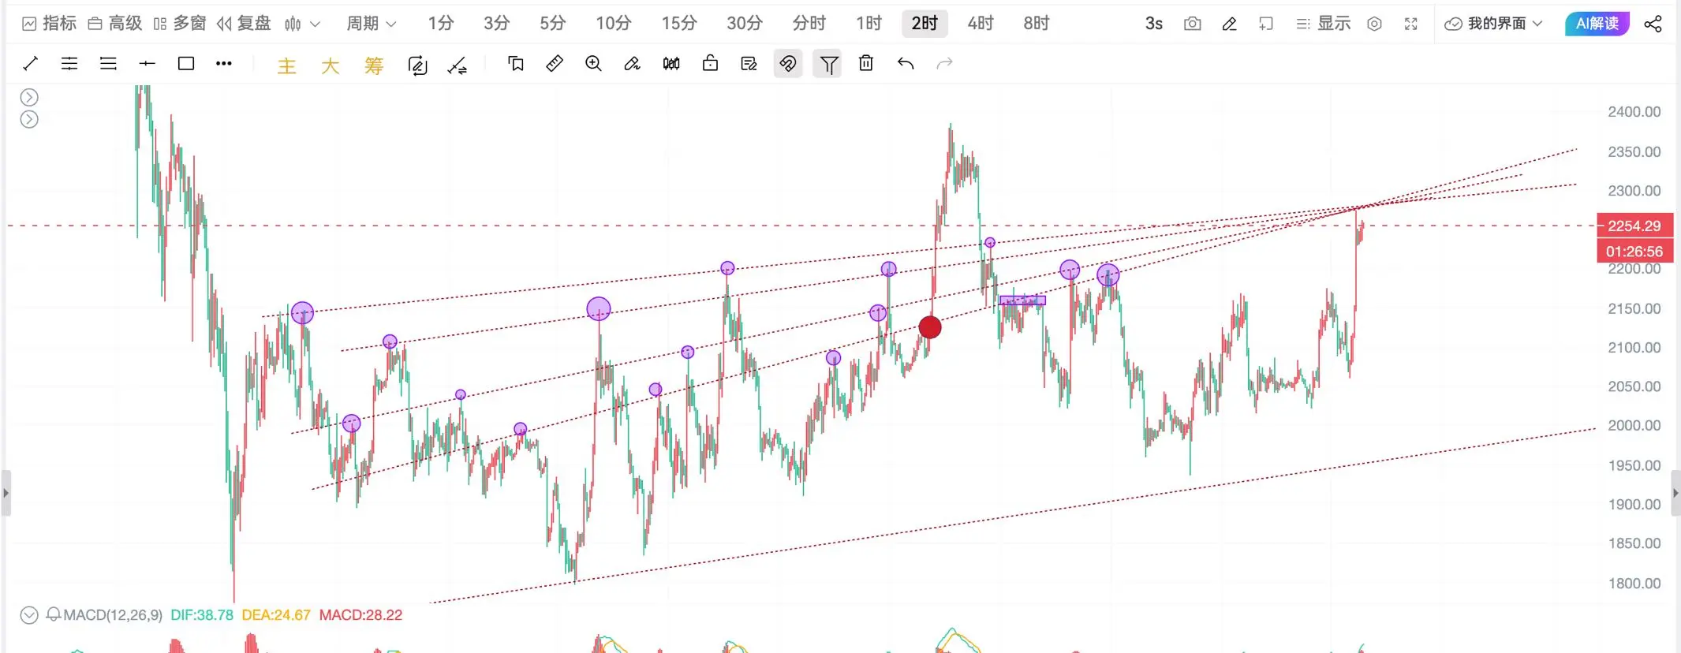Screen dimensions: 1681x653
Task: Open the candlestick chart type dropdown
Action: tap(302, 24)
